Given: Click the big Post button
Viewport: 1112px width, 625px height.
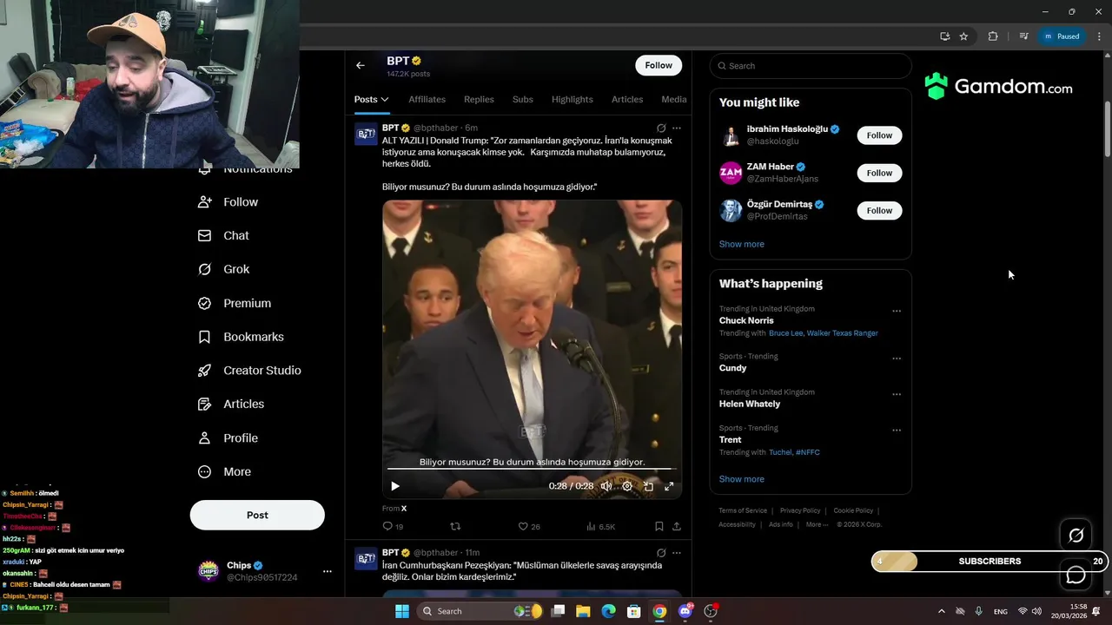Looking at the screenshot, I should 257,515.
